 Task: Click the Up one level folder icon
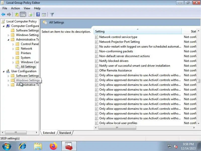point(17,15)
